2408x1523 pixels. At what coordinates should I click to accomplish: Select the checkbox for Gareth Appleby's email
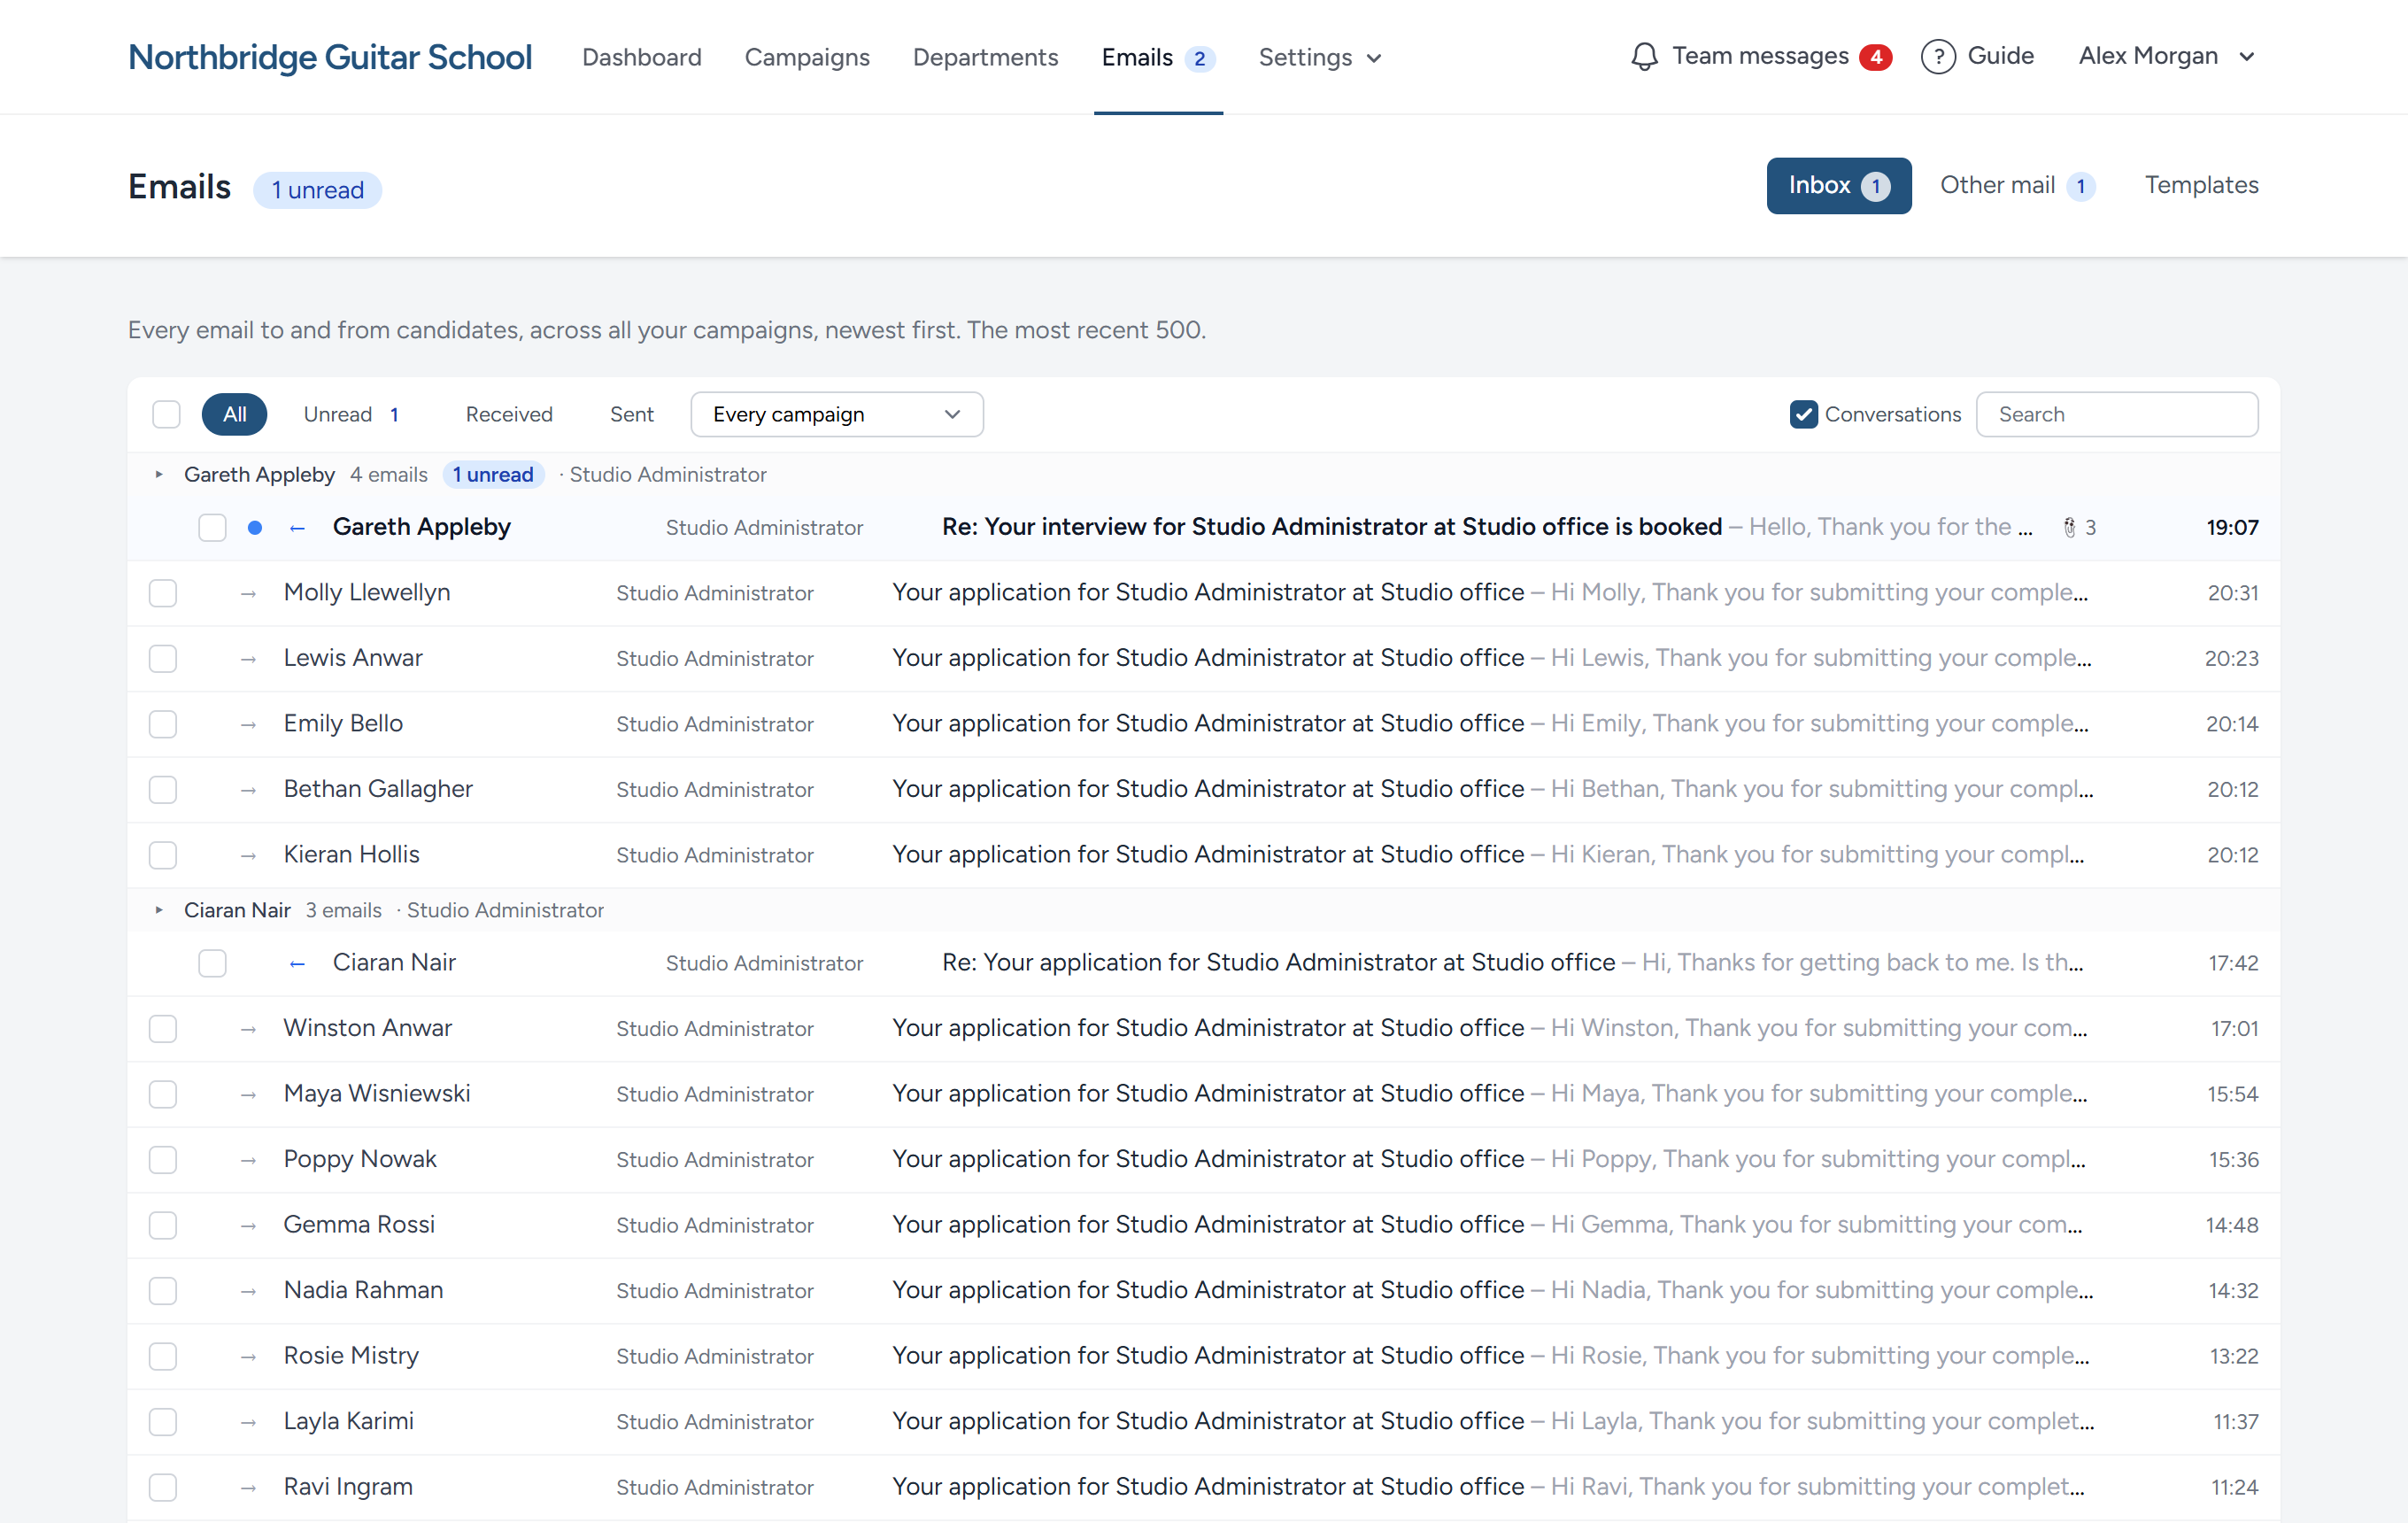[x=212, y=528]
